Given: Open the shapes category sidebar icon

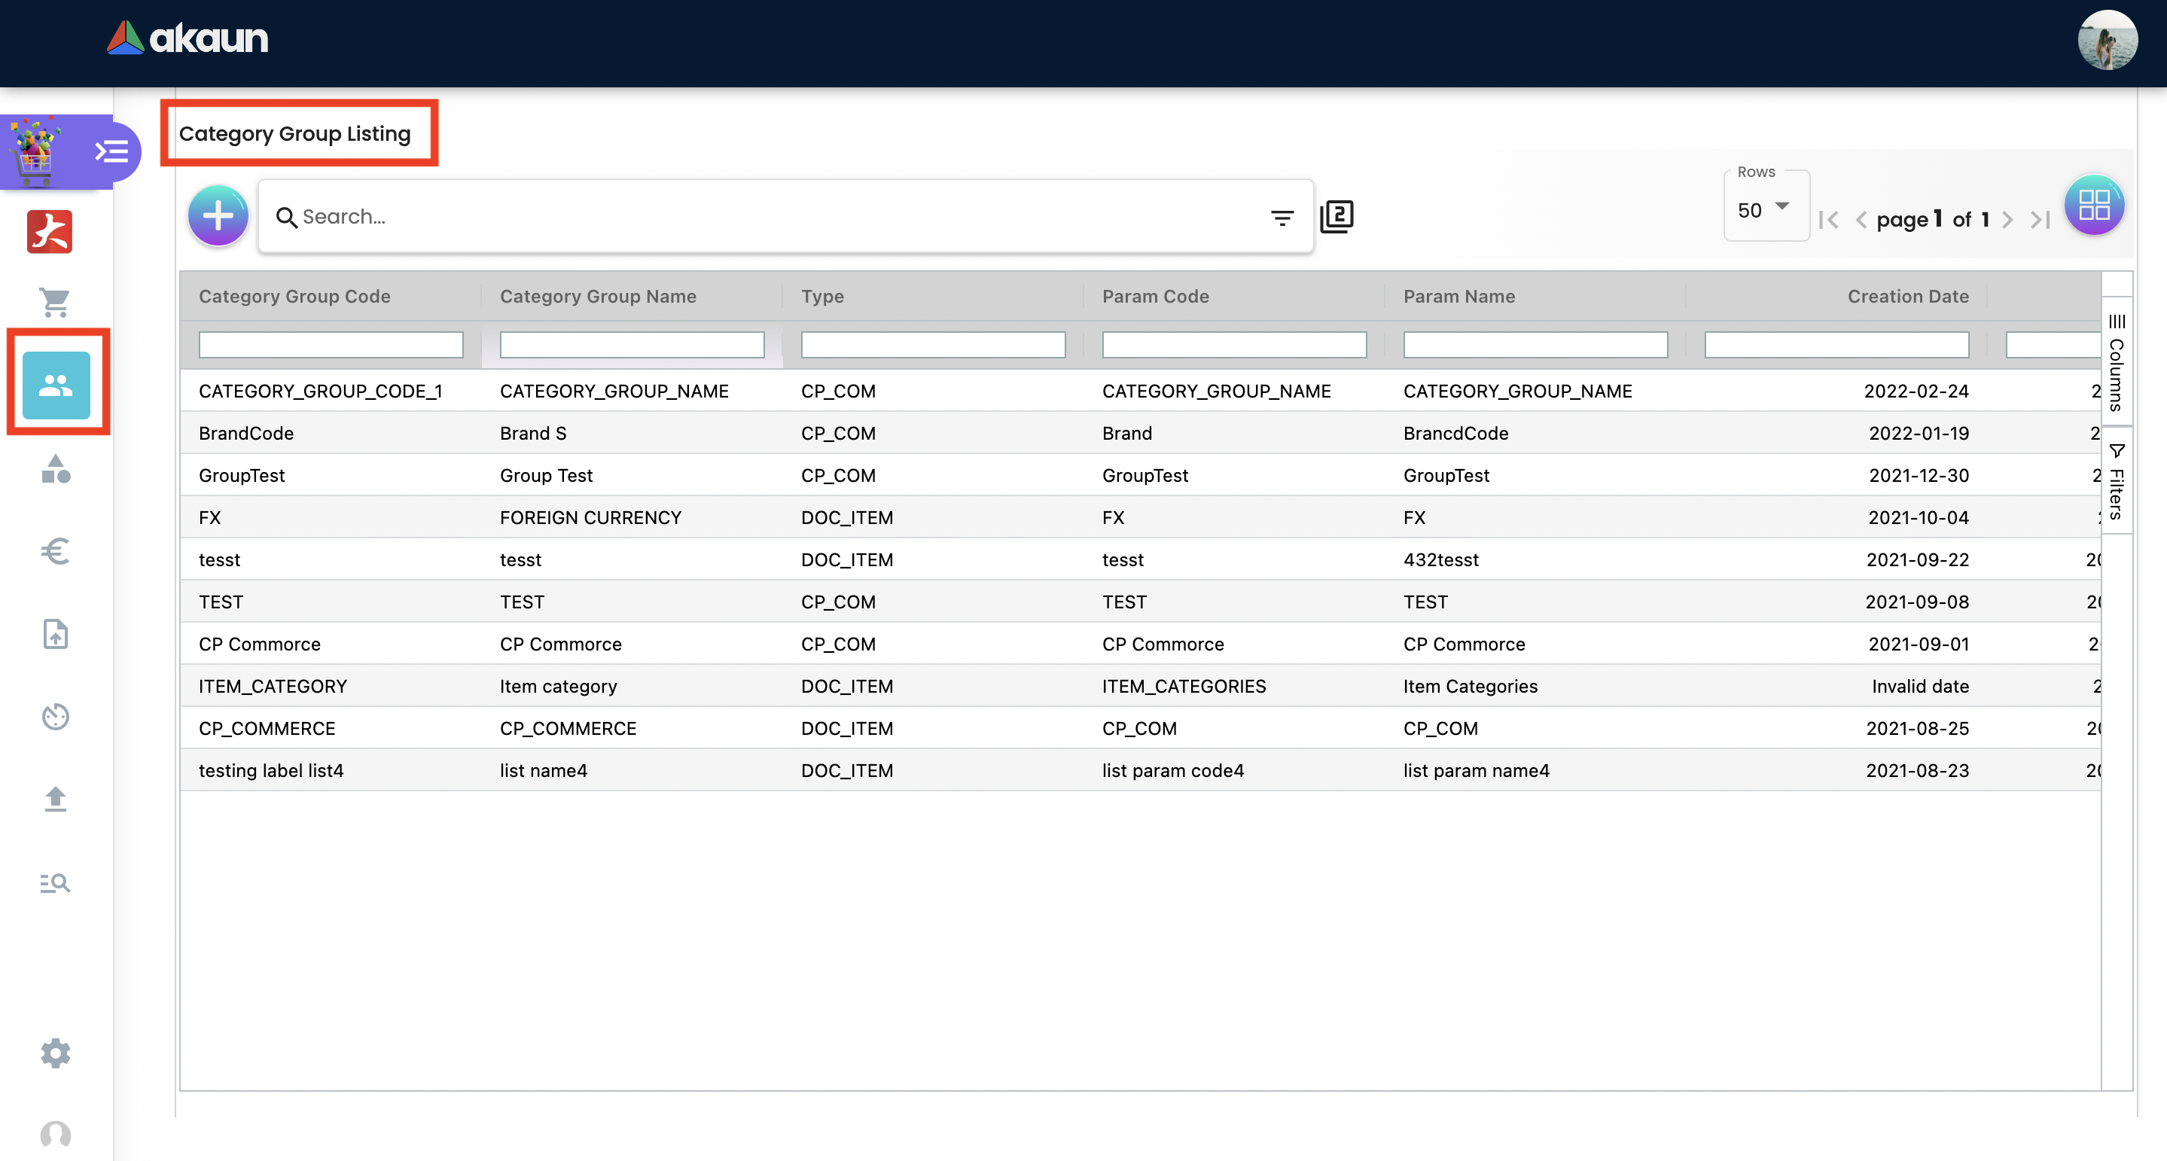Looking at the screenshot, I should point(56,468).
